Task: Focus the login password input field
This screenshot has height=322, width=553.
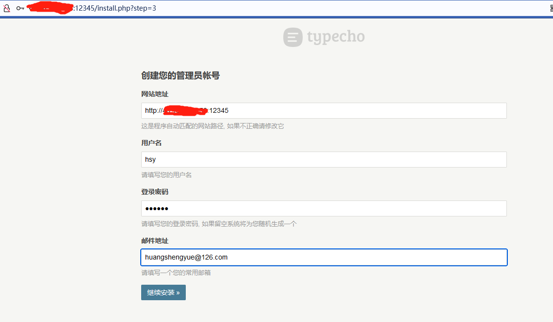Action: (324, 208)
